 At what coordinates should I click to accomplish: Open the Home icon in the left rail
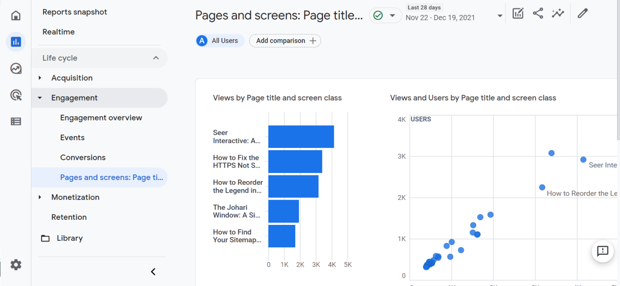[x=16, y=15]
